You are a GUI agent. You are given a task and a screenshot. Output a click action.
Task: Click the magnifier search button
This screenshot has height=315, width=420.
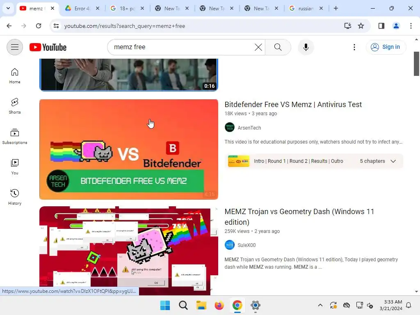click(278, 47)
